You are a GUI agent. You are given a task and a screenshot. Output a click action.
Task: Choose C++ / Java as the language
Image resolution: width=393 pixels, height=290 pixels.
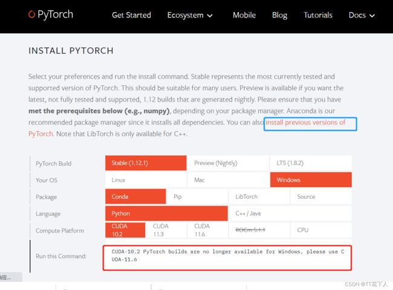290,213
